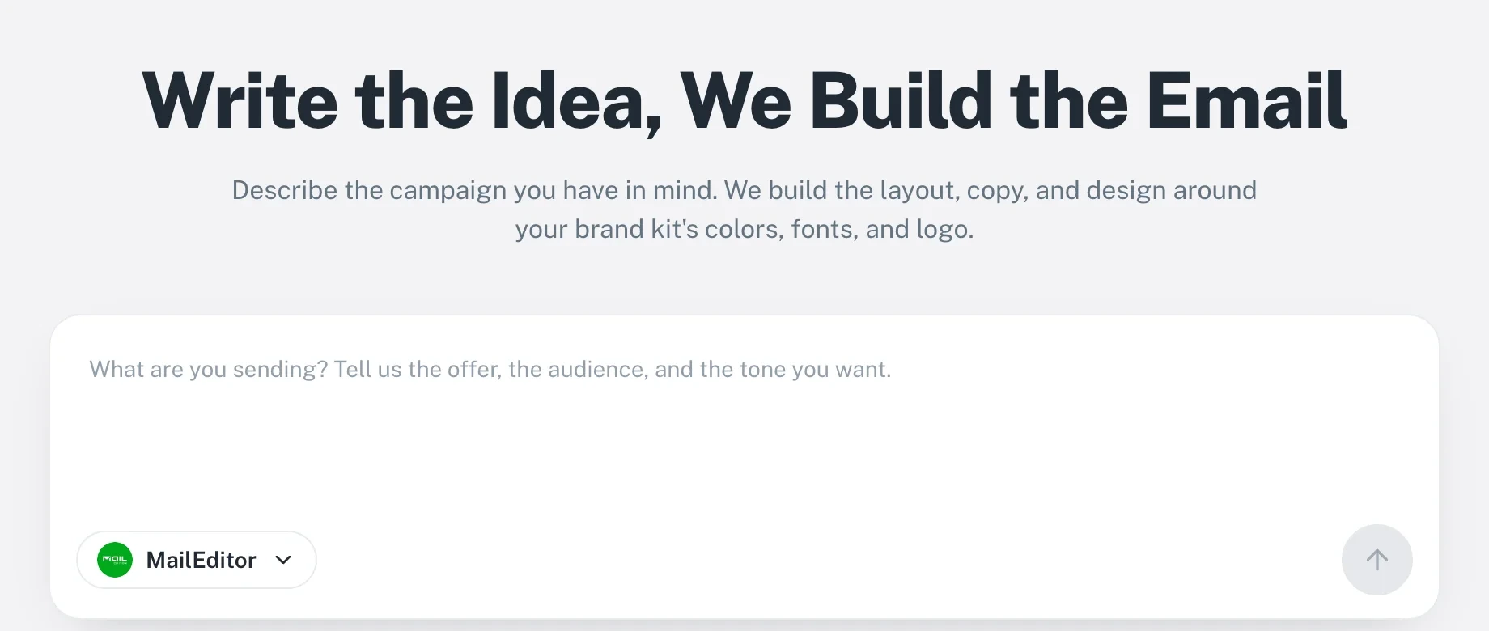Click the MailEditor brand name label

pyautogui.click(x=201, y=560)
